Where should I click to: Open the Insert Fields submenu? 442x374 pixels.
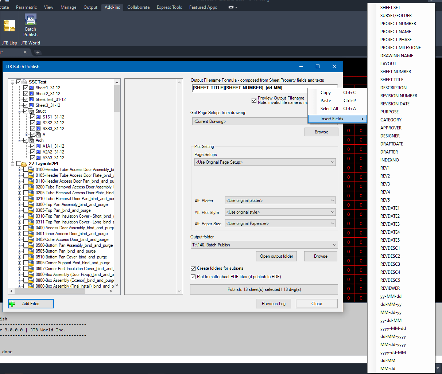point(337,119)
